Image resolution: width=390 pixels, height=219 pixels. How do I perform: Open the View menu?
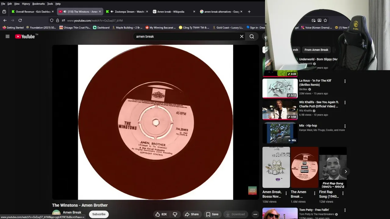tap(17, 4)
